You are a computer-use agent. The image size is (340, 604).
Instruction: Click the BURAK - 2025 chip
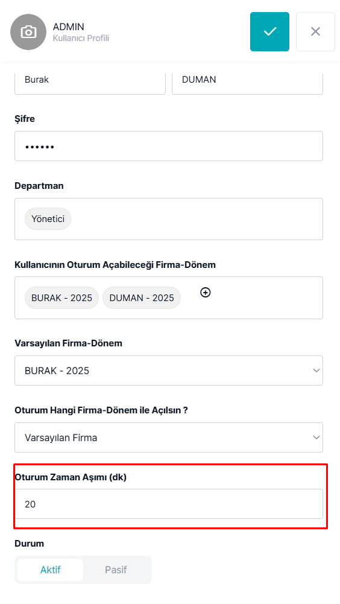click(61, 297)
